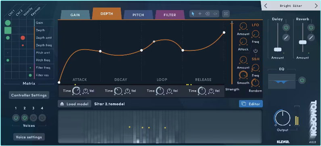Screen dimensions: 321x146
Task: Toggle Voice 1 power button
Action: pos(16,118)
